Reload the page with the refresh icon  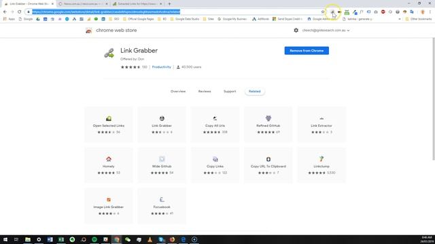click(19, 12)
